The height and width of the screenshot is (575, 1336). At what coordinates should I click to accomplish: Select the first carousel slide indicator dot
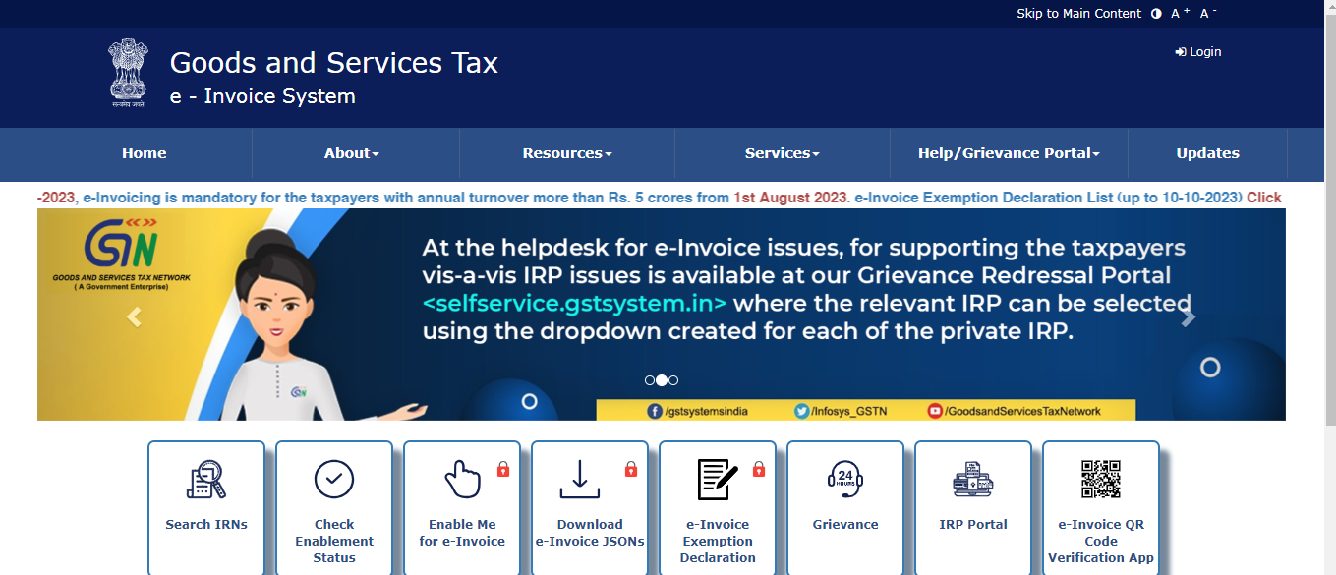click(650, 380)
